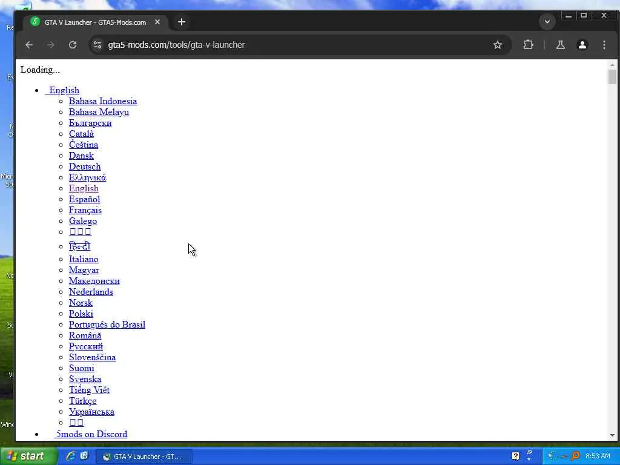Select Български language link

click(90, 123)
